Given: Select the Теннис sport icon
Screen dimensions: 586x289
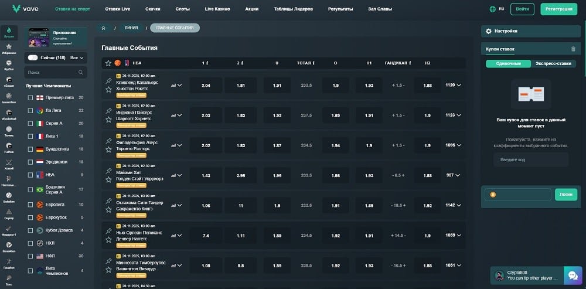Looking at the screenshot, I should (x=9, y=131).
